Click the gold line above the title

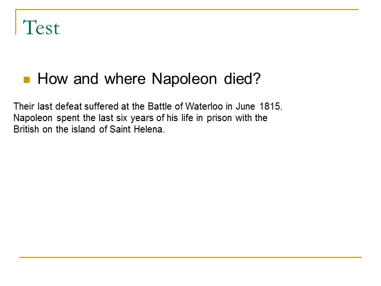coord(190,10)
